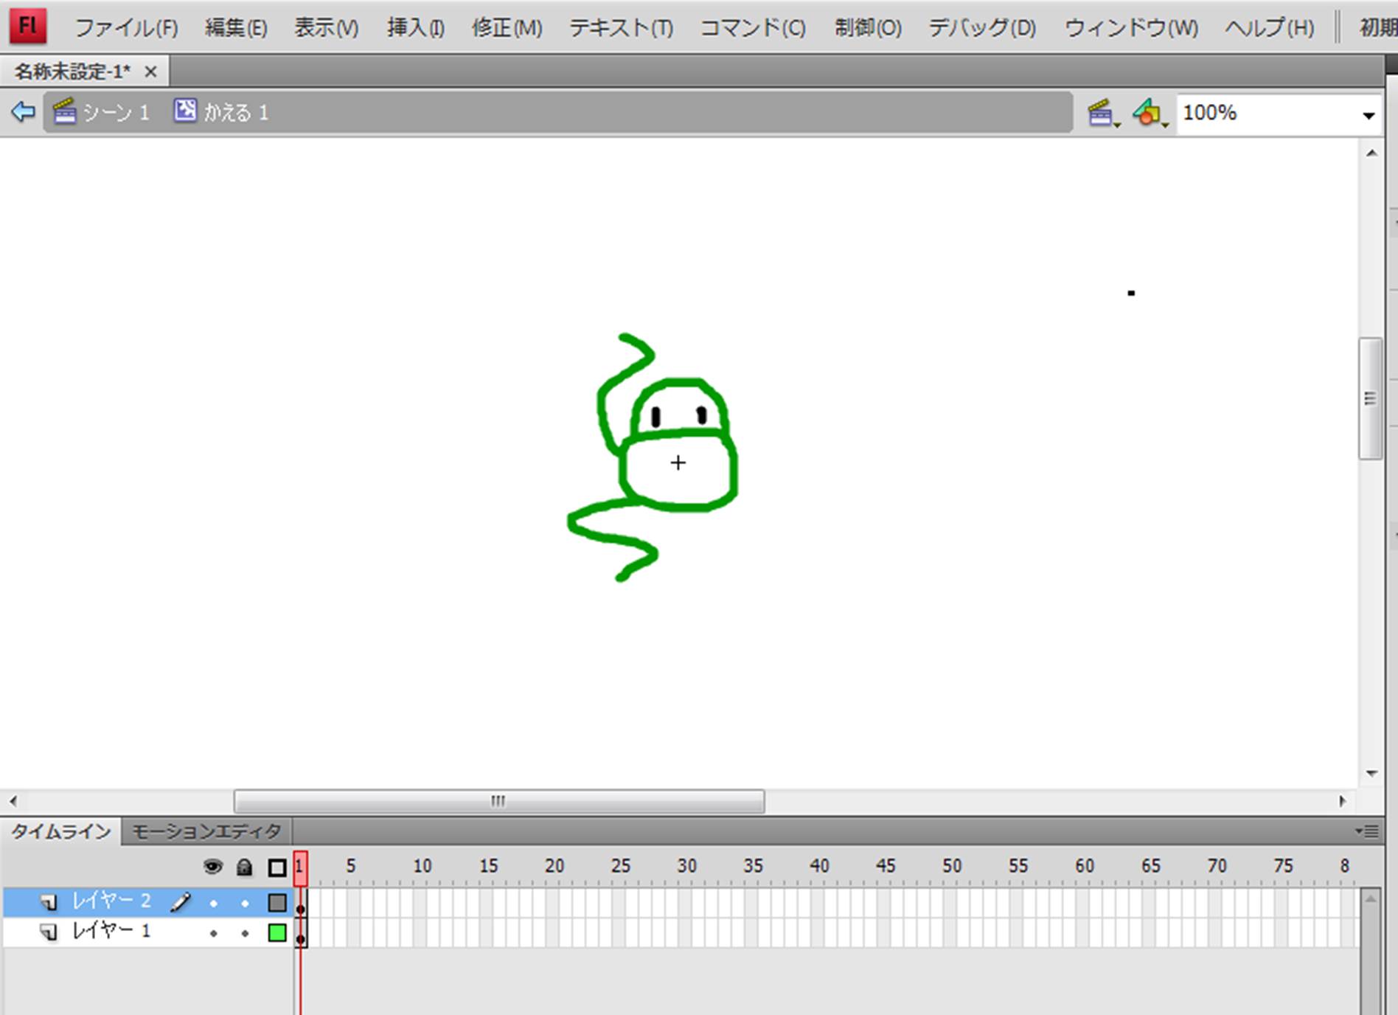1398x1015 pixels.
Task: Click the show-all-as-outlines square icon
Action: click(x=277, y=867)
